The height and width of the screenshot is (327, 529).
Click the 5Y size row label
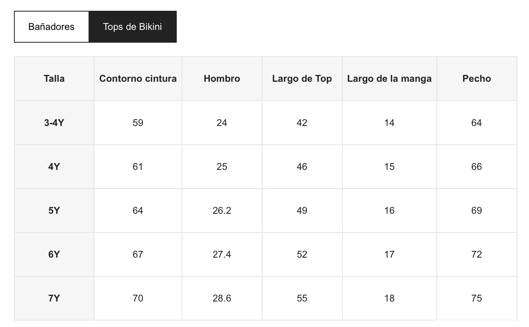(x=54, y=211)
